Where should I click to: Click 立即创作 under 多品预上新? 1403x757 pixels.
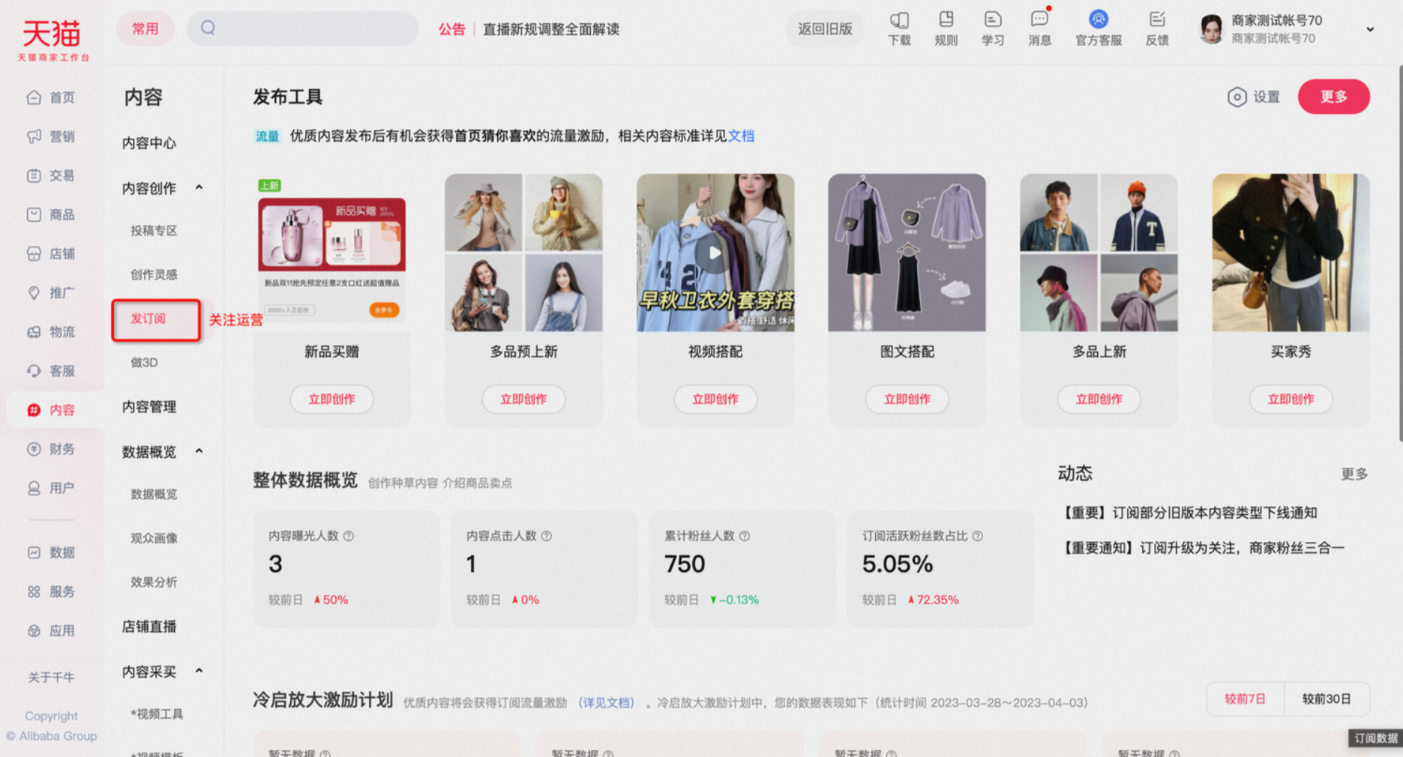click(523, 399)
